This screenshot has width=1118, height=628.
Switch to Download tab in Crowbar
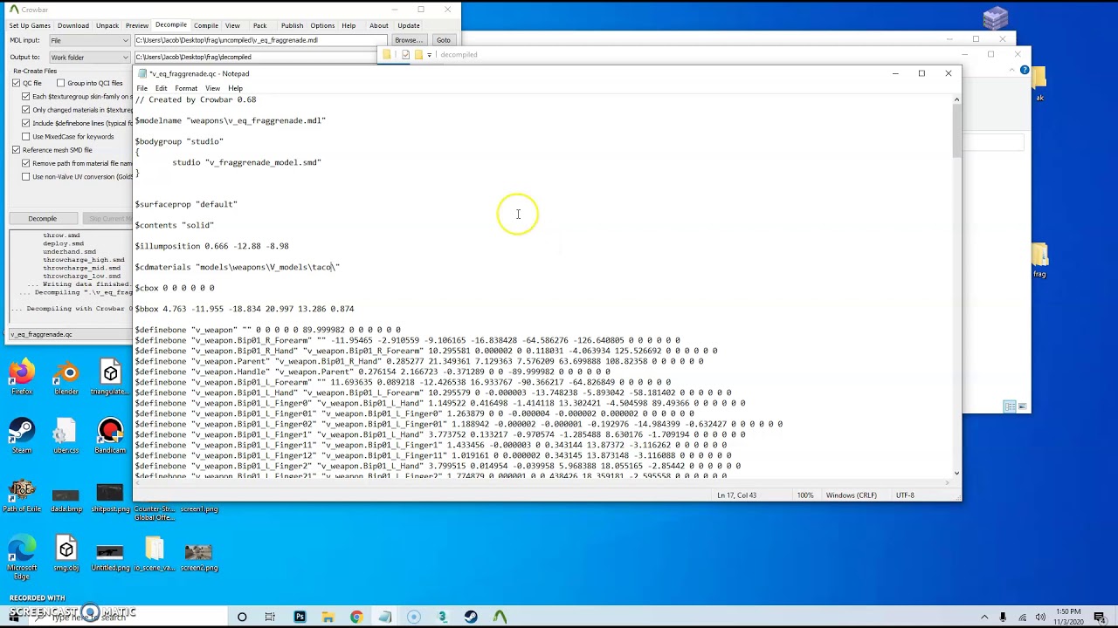(x=73, y=25)
